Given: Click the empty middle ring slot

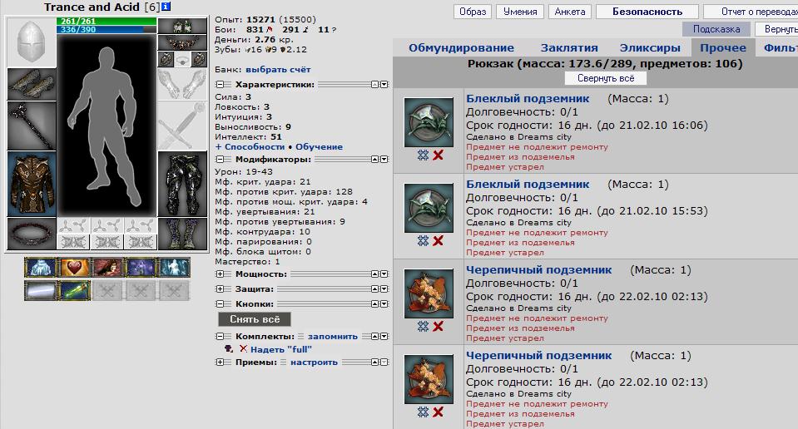Looking at the screenshot, I should 183,60.
